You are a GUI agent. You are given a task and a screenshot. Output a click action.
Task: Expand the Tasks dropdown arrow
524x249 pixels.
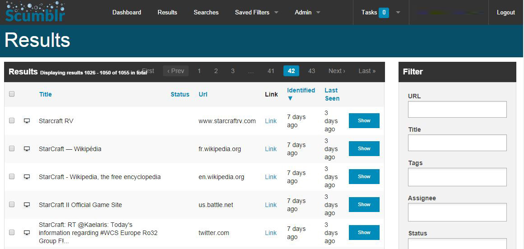tap(398, 12)
